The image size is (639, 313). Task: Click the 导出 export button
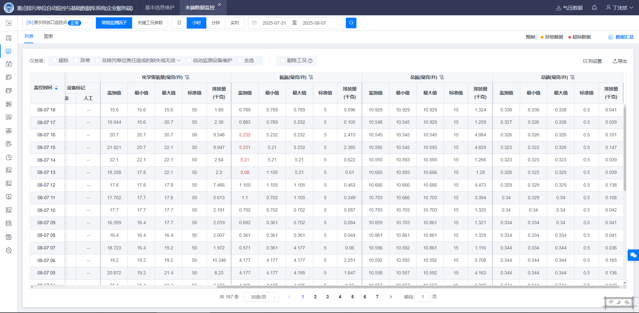click(x=620, y=61)
